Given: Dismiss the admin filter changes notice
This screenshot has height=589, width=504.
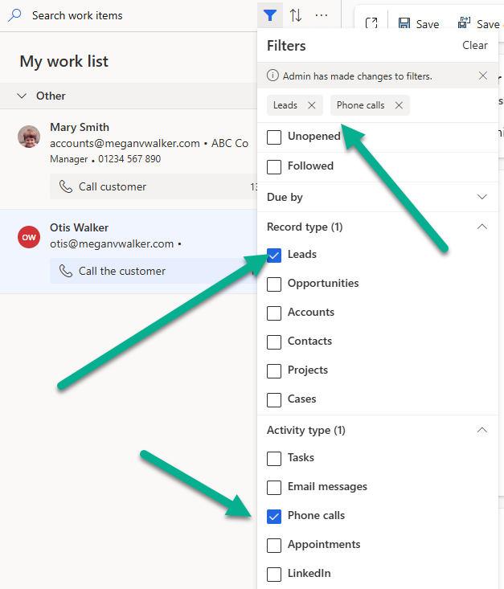Looking at the screenshot, I should coord(482,76).
